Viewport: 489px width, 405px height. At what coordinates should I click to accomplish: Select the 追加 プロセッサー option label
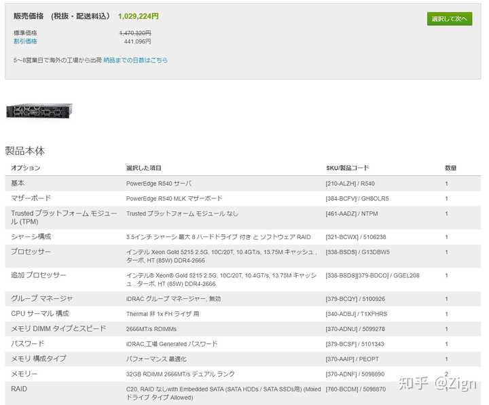point(39,275)
